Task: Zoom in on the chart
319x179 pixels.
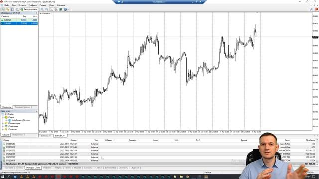Action: point(42,9)
